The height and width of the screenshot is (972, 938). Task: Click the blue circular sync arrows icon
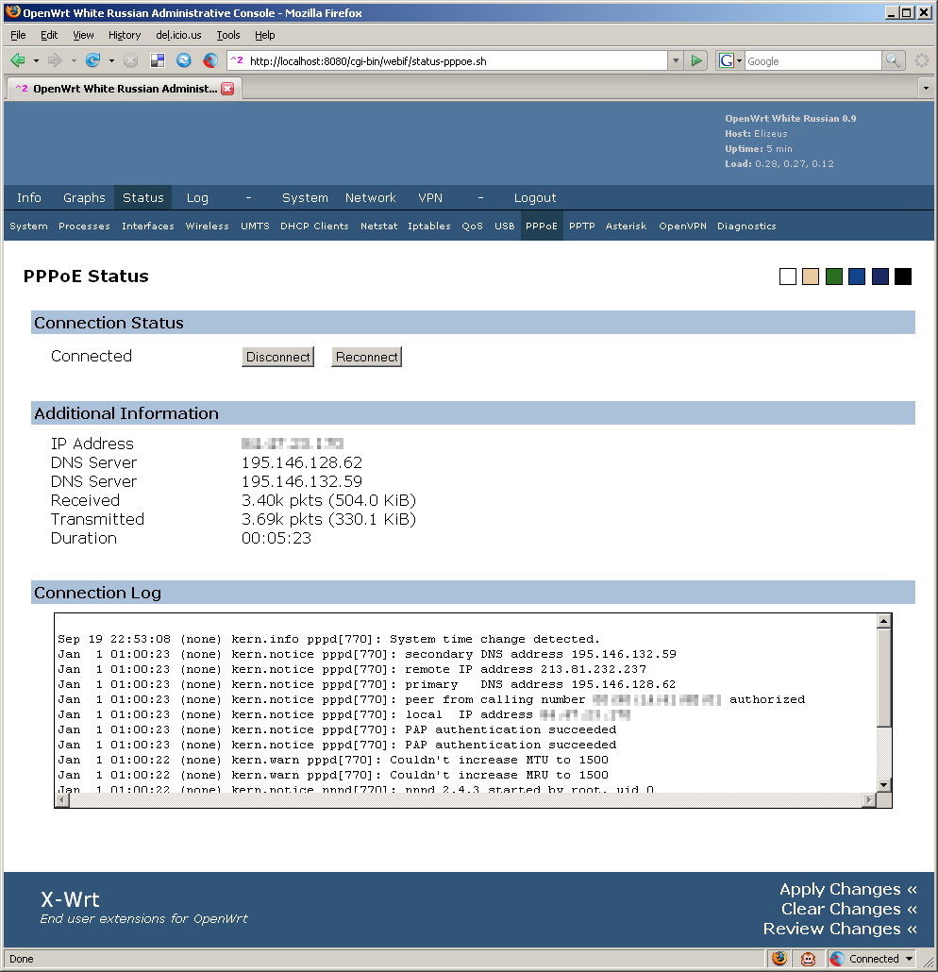coord(183,60)
